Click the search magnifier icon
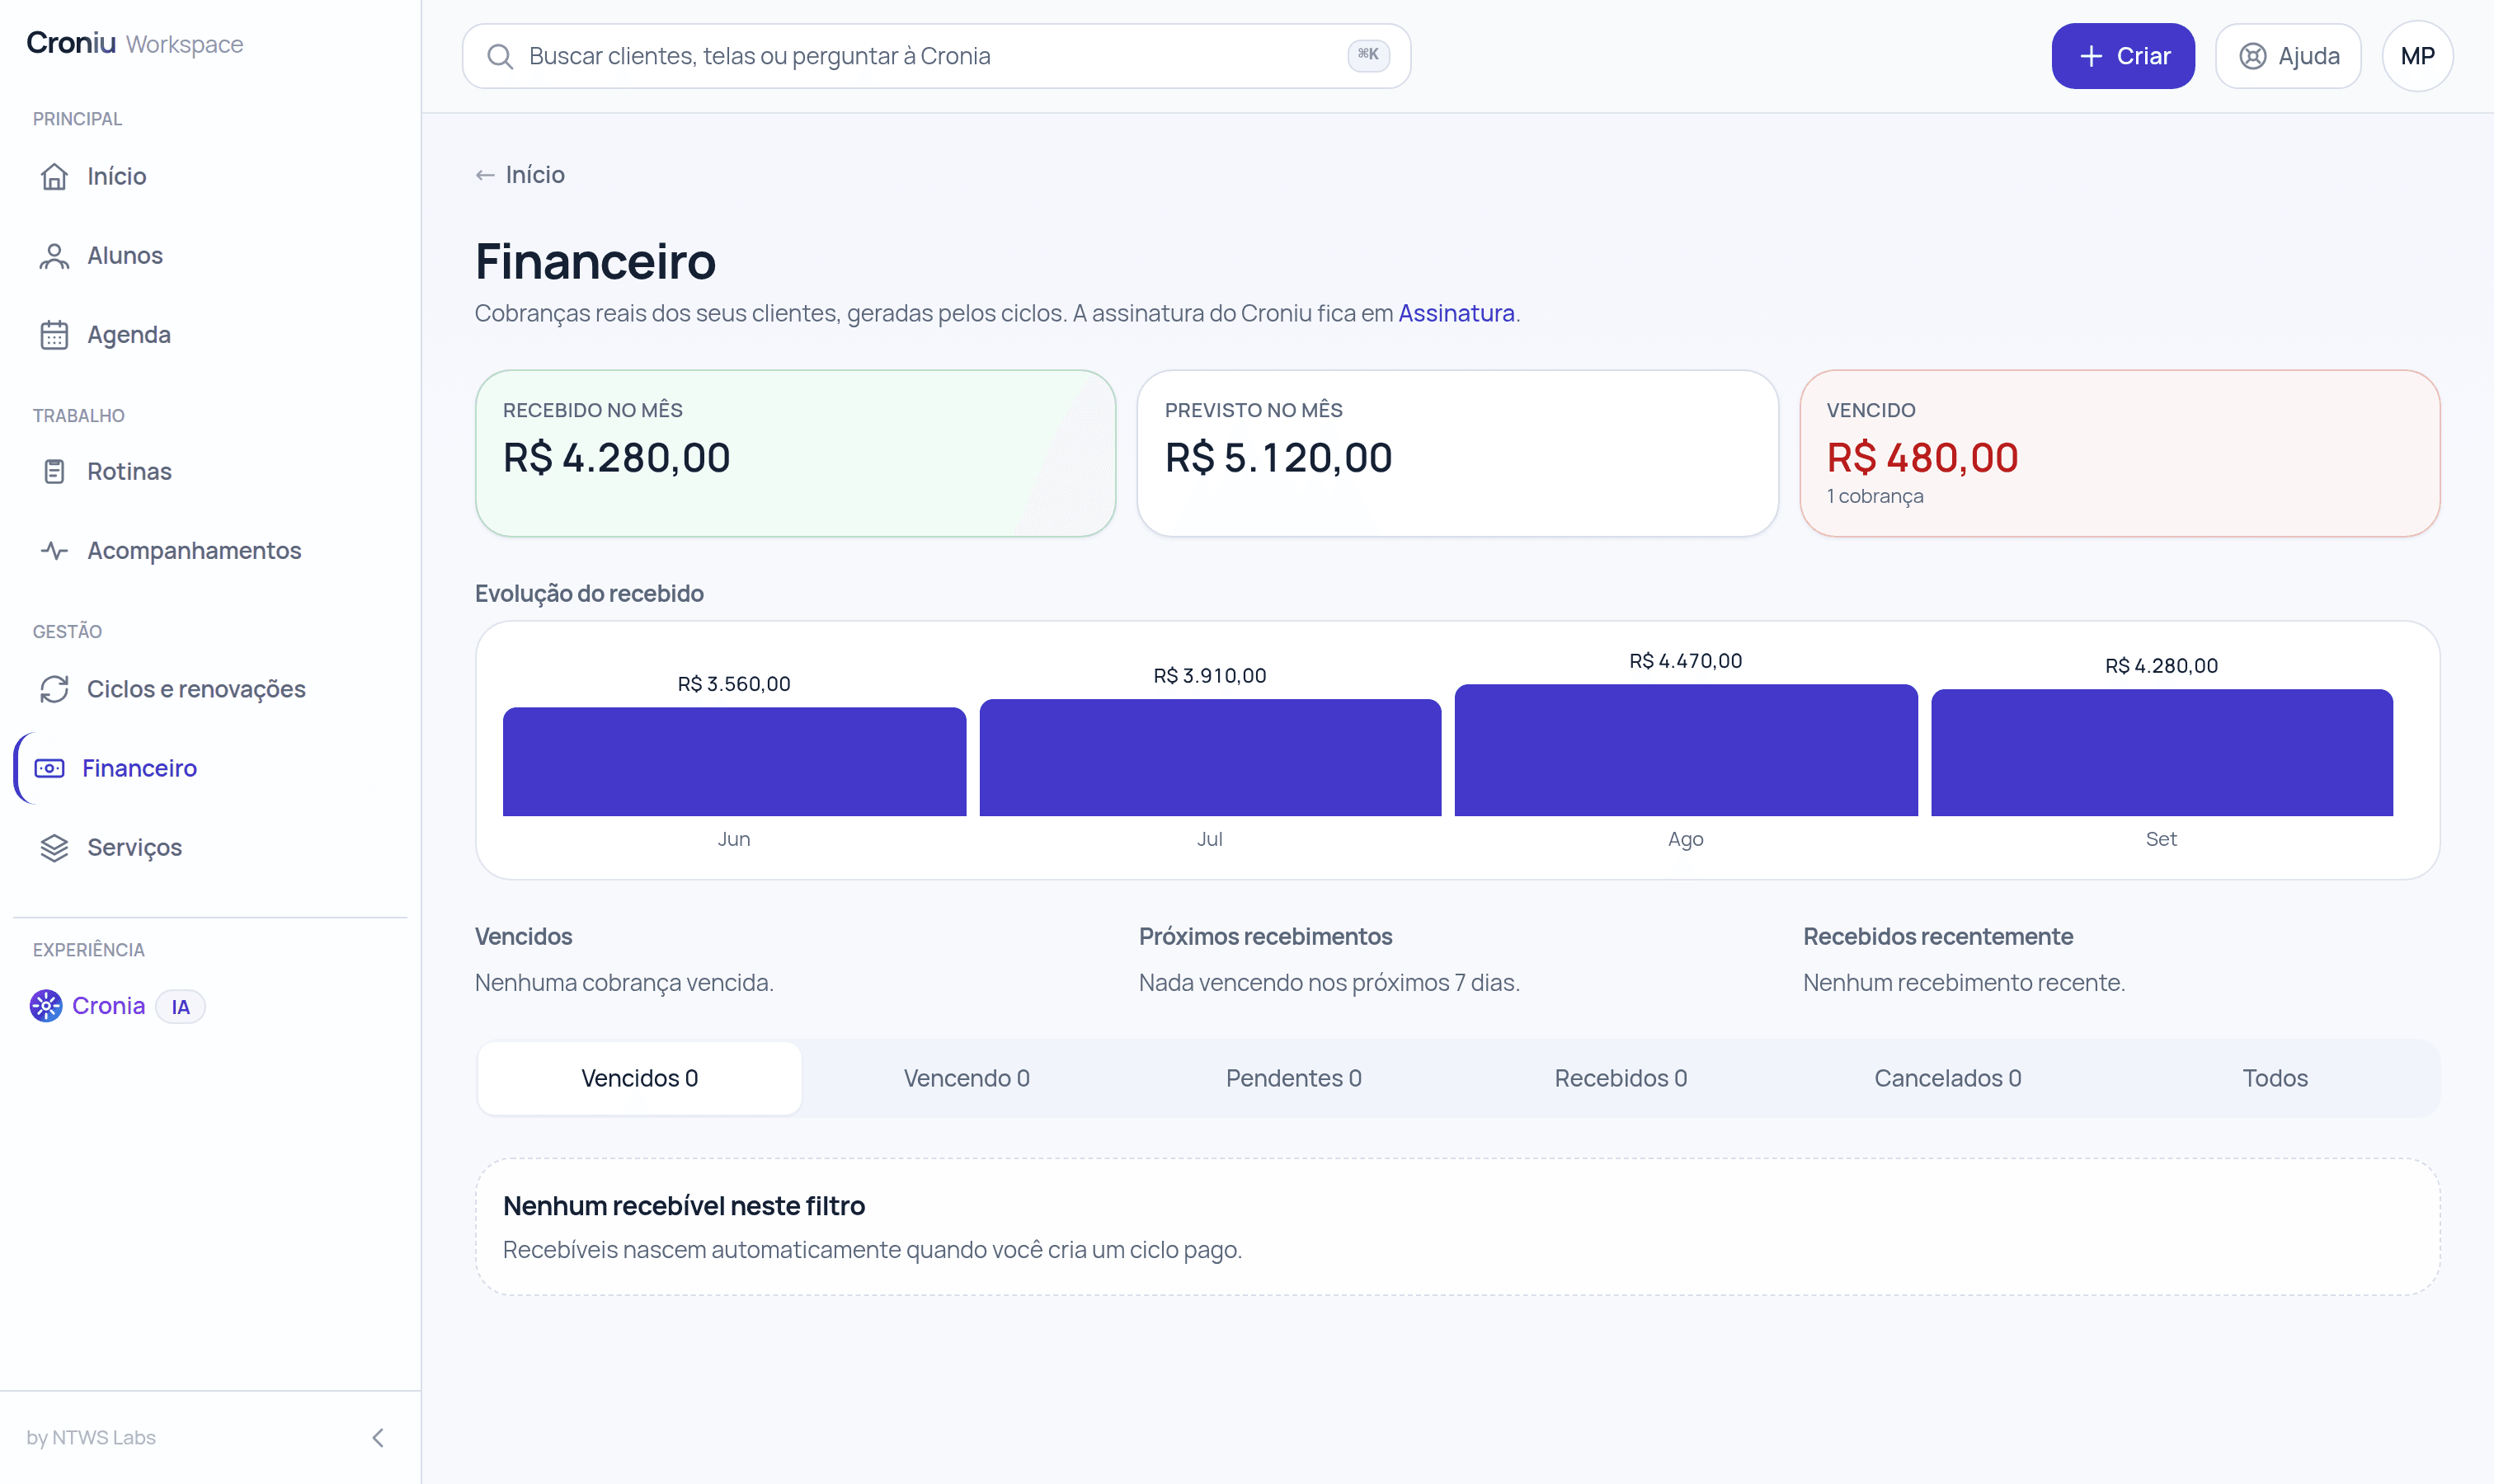Viewport: 2494px width, 1484px height. (500, 56)
